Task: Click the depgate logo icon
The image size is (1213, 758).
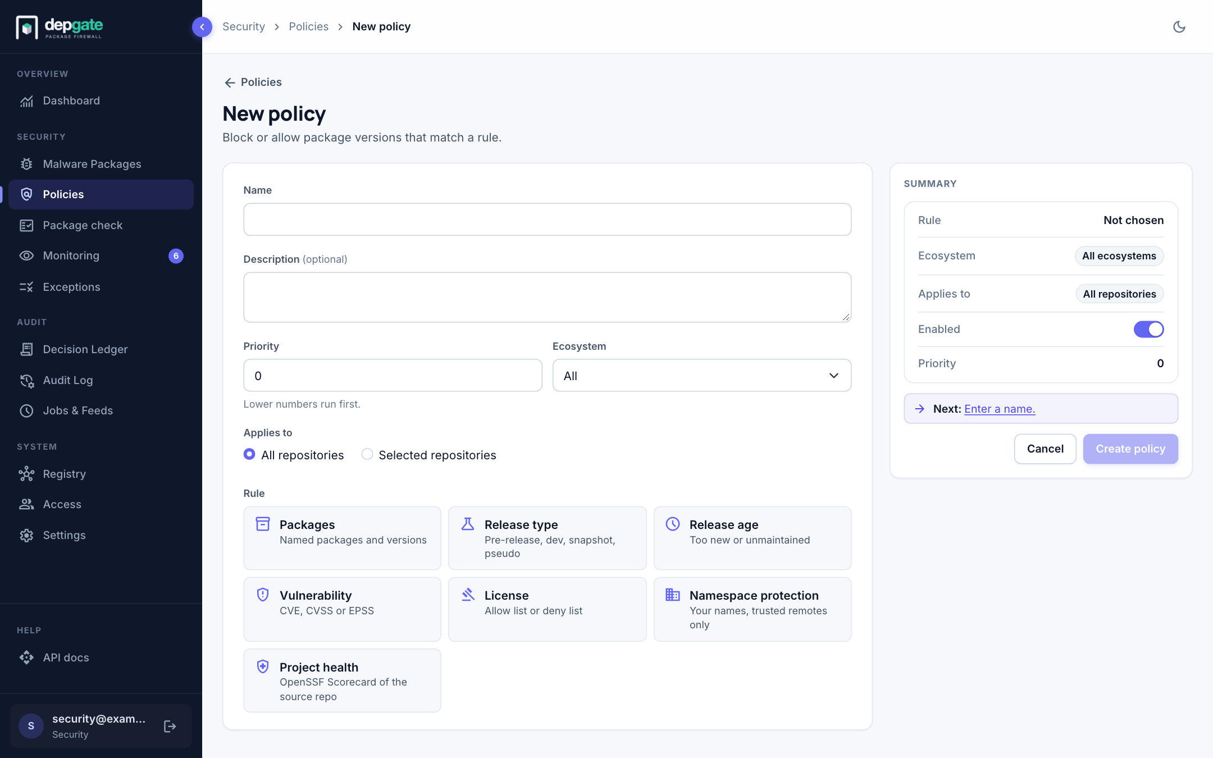Action: tap(26, 27)
